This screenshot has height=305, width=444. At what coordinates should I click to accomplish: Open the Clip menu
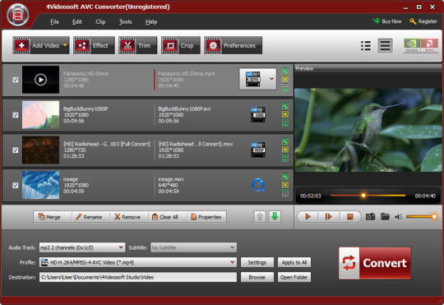click(x=100, y=22)
